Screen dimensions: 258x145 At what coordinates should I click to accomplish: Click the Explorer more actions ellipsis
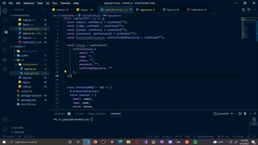[x=45, y=10]
